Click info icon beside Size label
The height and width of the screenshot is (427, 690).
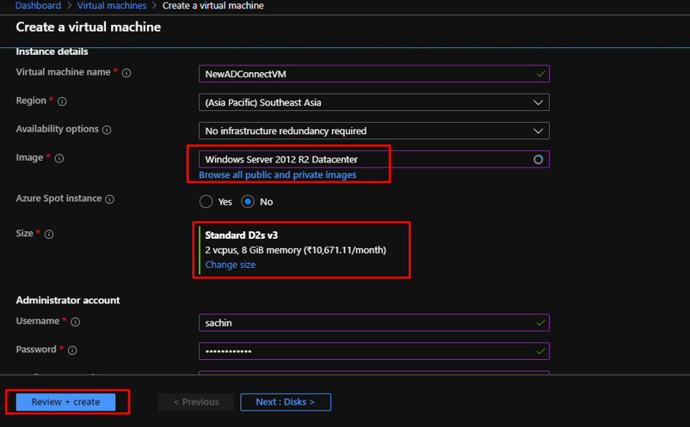(x=49, y=234)
